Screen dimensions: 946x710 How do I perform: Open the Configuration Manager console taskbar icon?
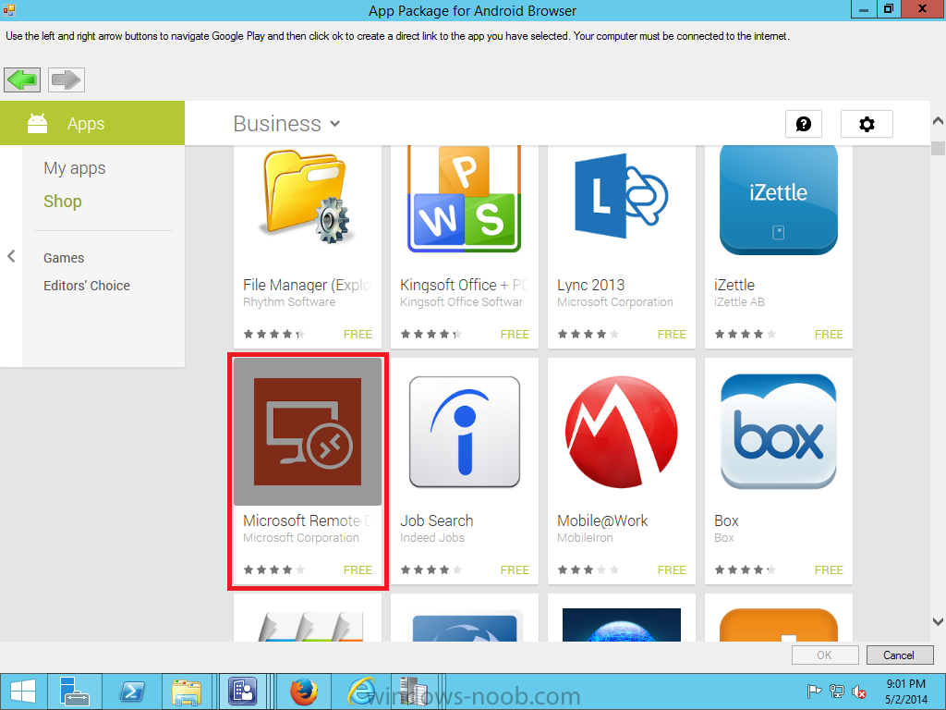[x=243, y=692]
